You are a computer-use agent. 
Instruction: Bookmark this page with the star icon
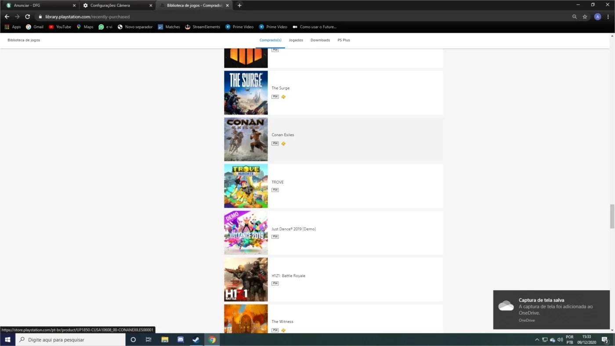[x=585, y=17]
